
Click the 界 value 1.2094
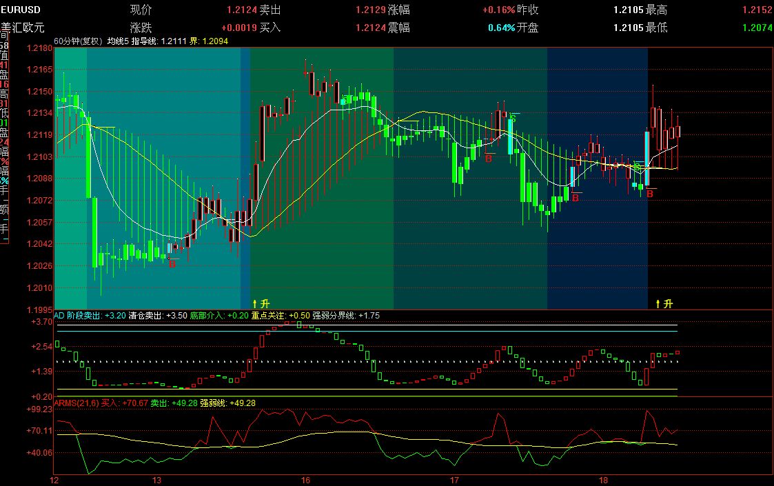(209, 41)
